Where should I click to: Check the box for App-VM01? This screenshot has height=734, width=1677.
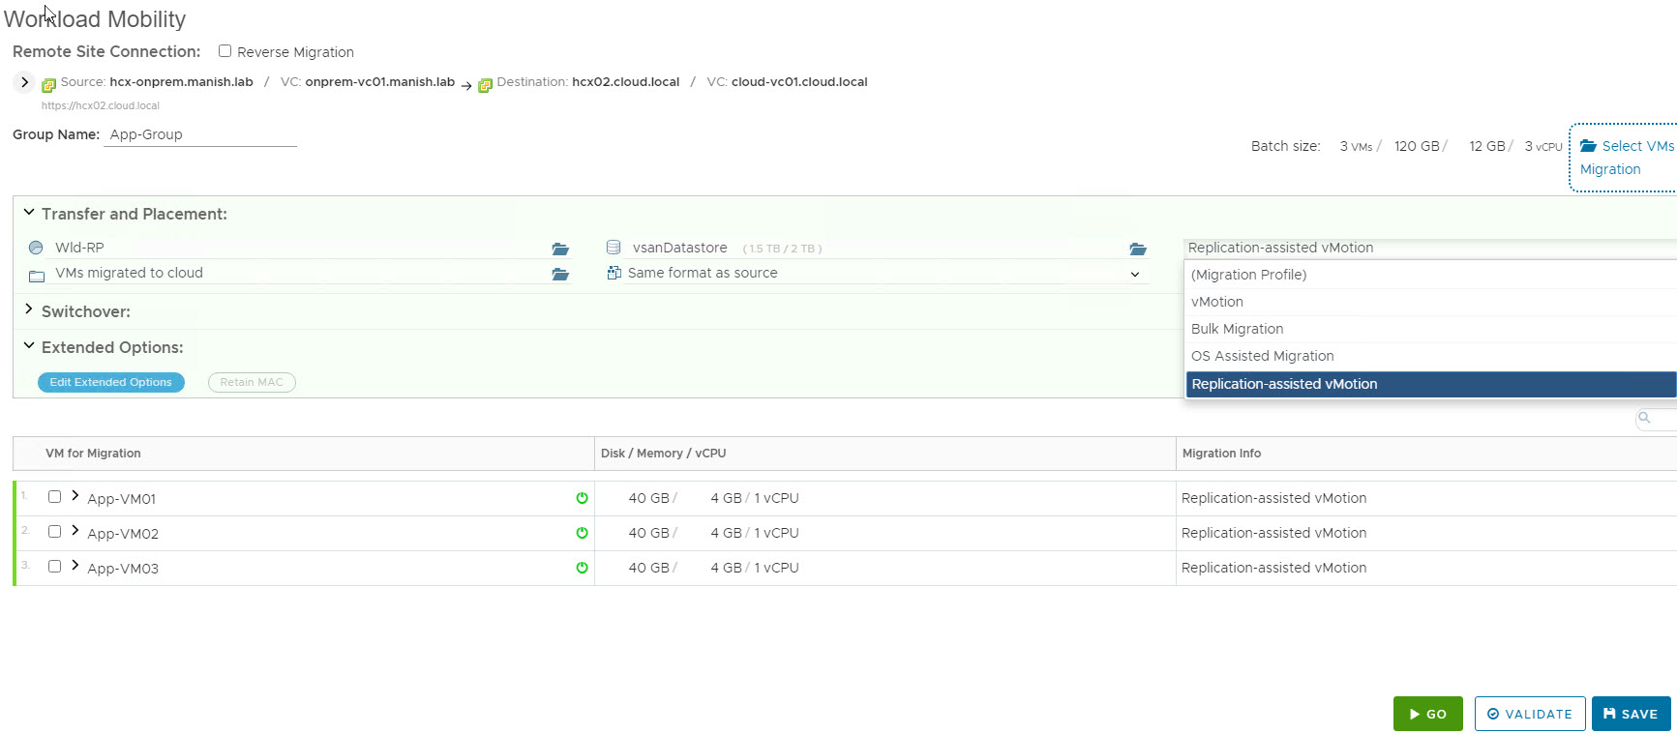[55, 497]
